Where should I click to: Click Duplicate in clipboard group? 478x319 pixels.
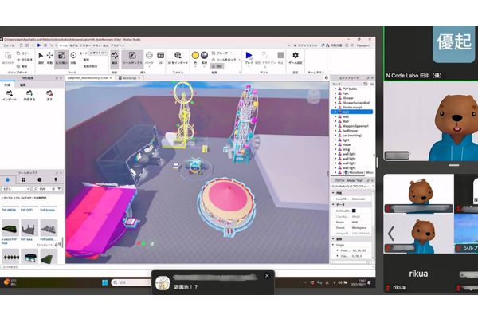pyautogui.click(x=22, y=66)
